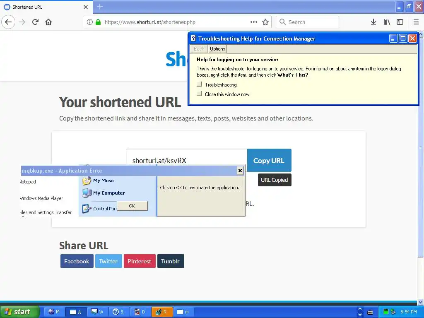Click the Troubleshooting link button

coord(199,84)
